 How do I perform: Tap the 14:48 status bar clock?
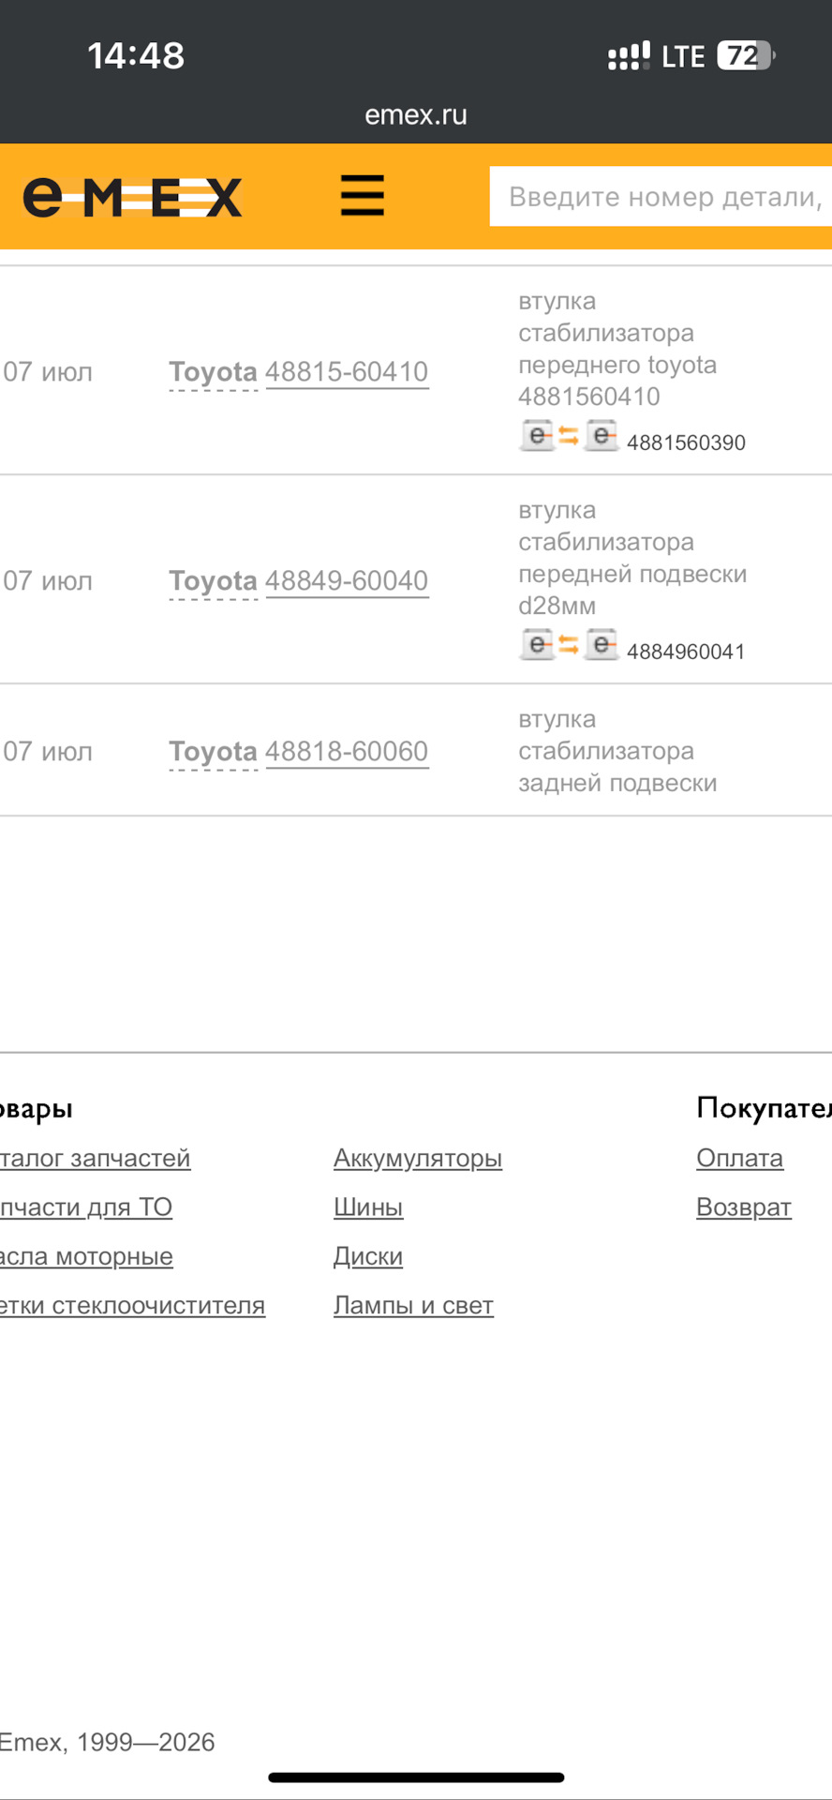[136, 55]
